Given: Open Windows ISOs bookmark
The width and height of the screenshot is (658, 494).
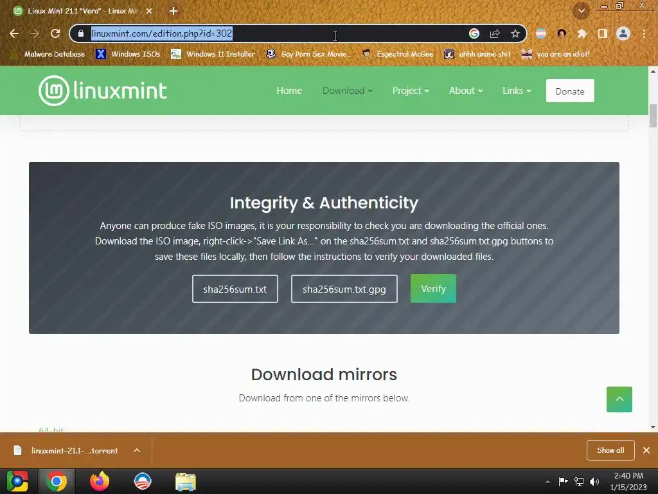Looking at the screenshot, I should click(128, 54).
